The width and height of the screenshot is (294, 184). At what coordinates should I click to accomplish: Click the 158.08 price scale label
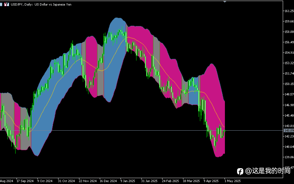click(289, 32)
